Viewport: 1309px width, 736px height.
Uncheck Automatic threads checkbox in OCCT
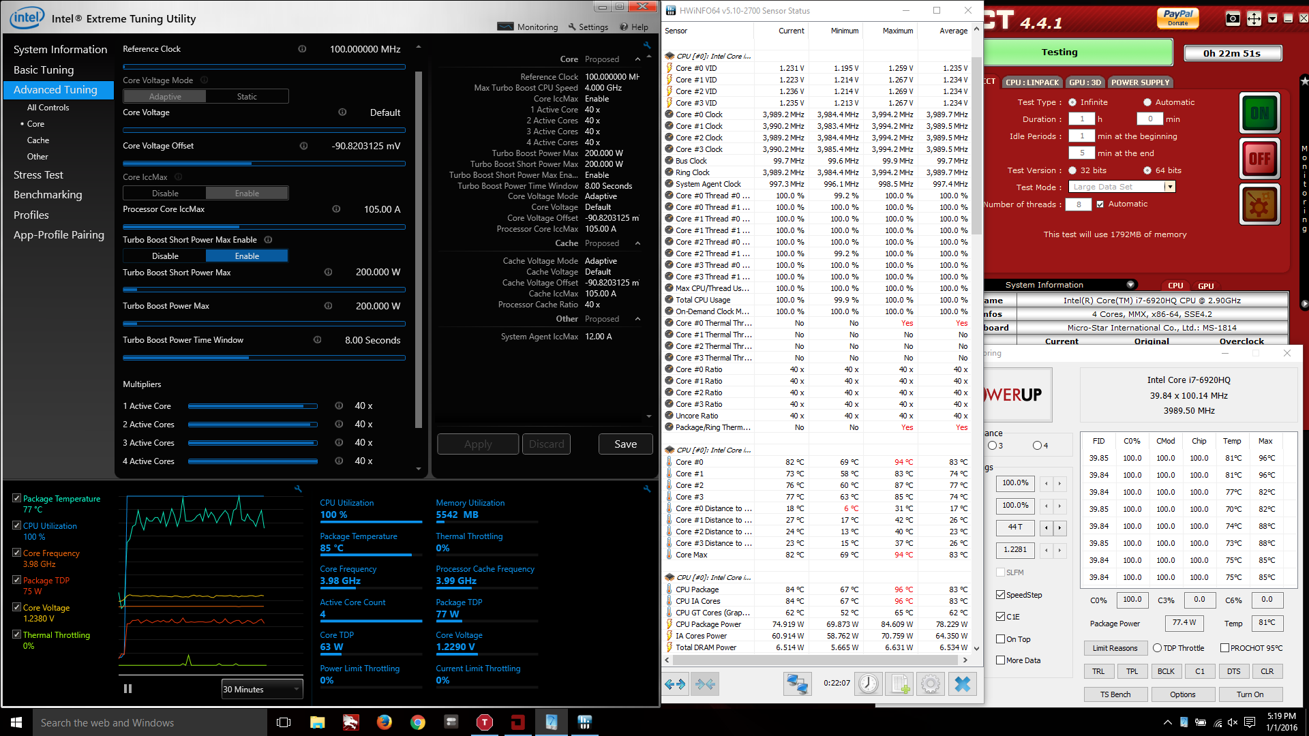pos(1100,204)
